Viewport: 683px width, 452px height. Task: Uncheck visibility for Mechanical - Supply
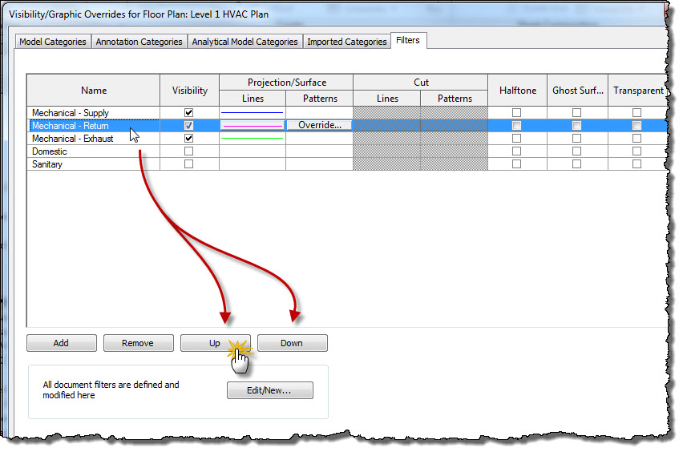point(188,112)
